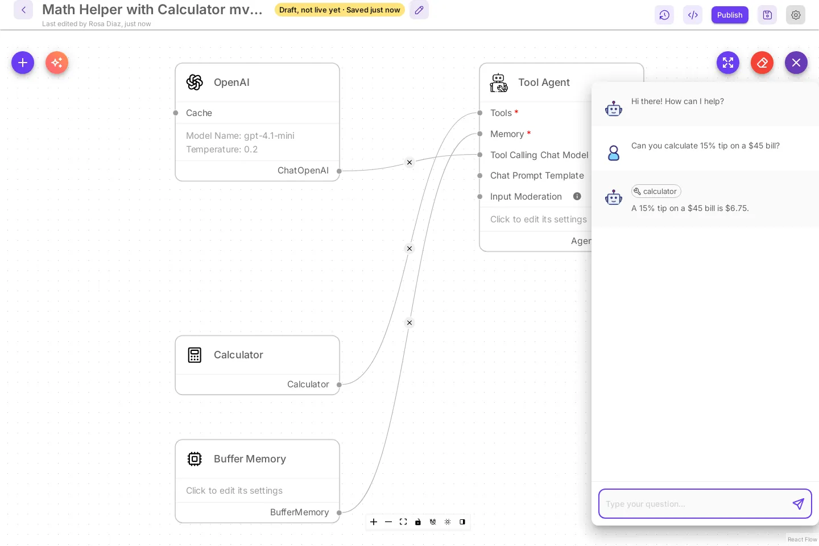Viewport: 819px width, 546px height.
Task: Click the 'Chat Prompt Template' input label
Action: (x=537, y=176)
